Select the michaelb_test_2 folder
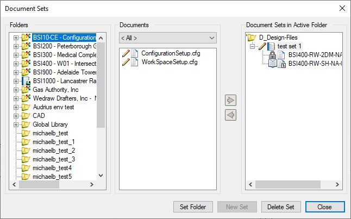This screenshot has width=351, height=219. point(53,151)
